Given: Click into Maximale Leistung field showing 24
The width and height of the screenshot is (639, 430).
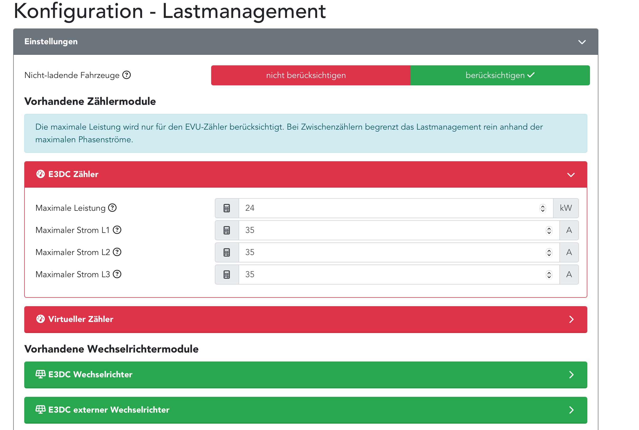Looking at the screenshot, I should 384,208.
